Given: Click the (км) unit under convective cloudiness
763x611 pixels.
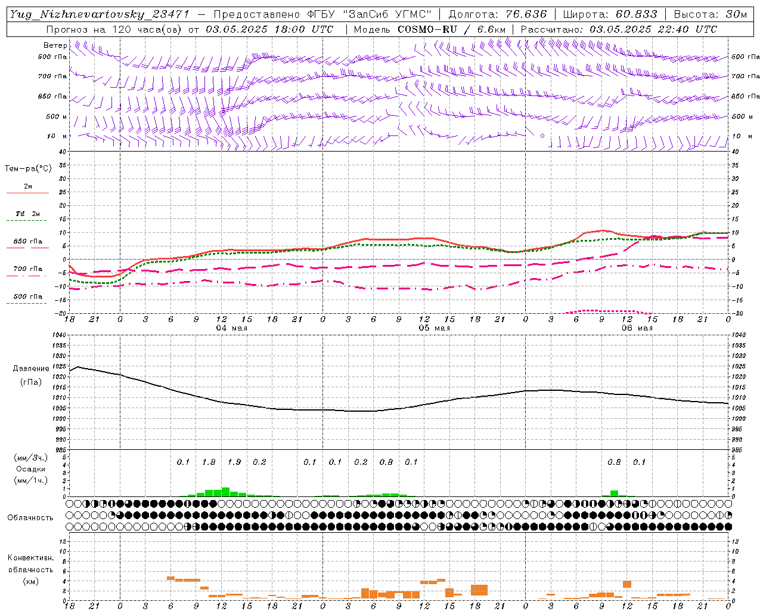Looking at the screenshot, I should click(x=31, y=581).
